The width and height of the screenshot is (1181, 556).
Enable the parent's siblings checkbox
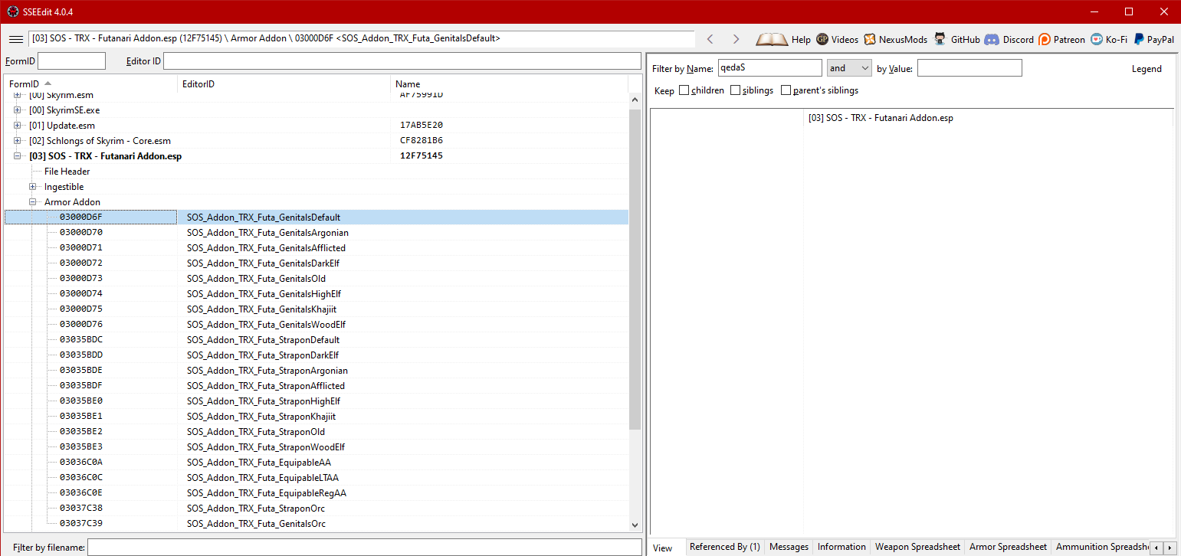click(x=786, y=90)
